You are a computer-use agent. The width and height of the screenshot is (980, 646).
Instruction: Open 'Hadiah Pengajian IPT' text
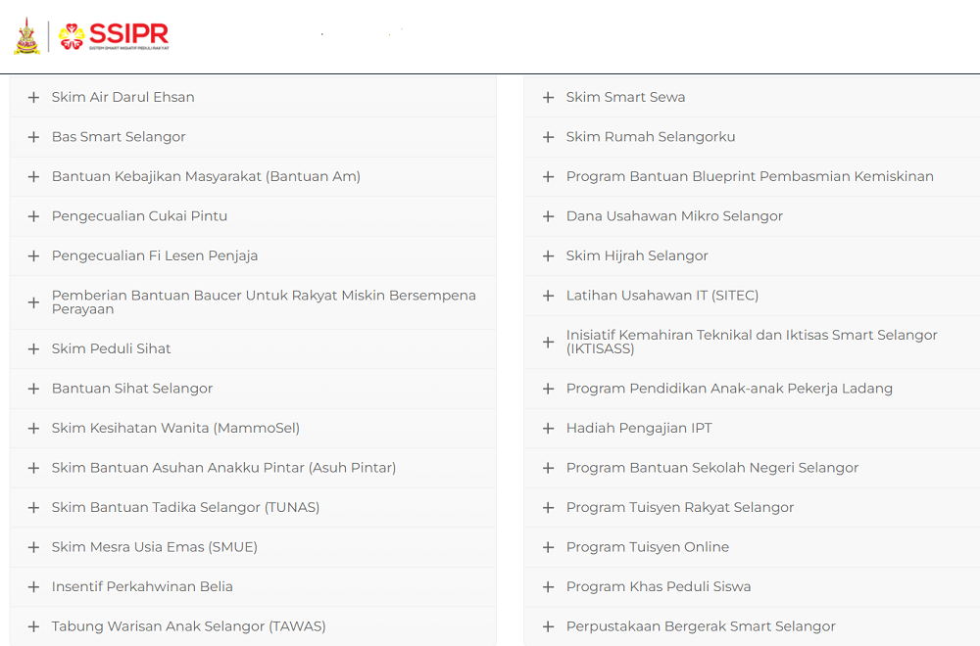(639, 428)
